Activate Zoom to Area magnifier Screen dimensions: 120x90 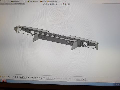tap(46, 4)
